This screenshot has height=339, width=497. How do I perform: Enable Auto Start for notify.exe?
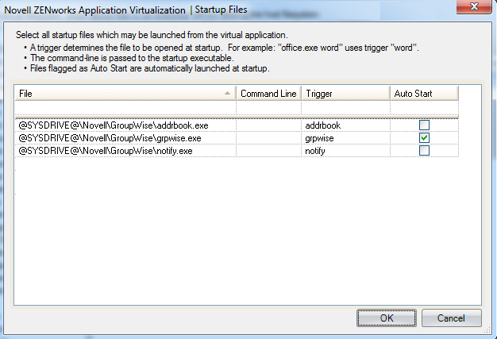424,151
